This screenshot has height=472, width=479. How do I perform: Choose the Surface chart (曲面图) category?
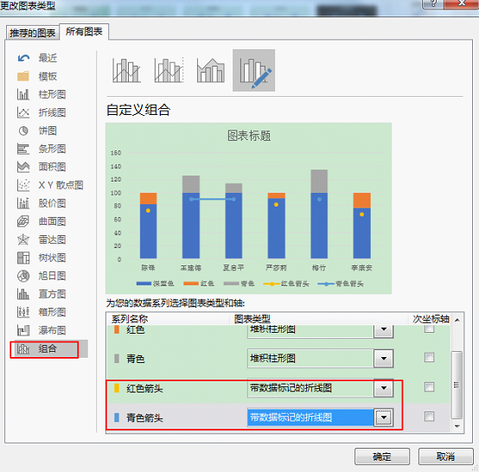pos(42,221)
